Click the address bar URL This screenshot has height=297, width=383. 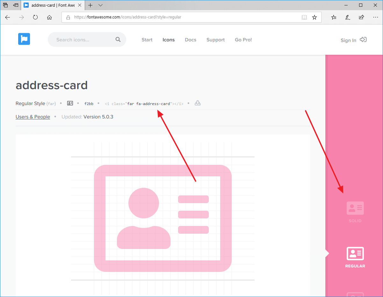pos(127,17)
